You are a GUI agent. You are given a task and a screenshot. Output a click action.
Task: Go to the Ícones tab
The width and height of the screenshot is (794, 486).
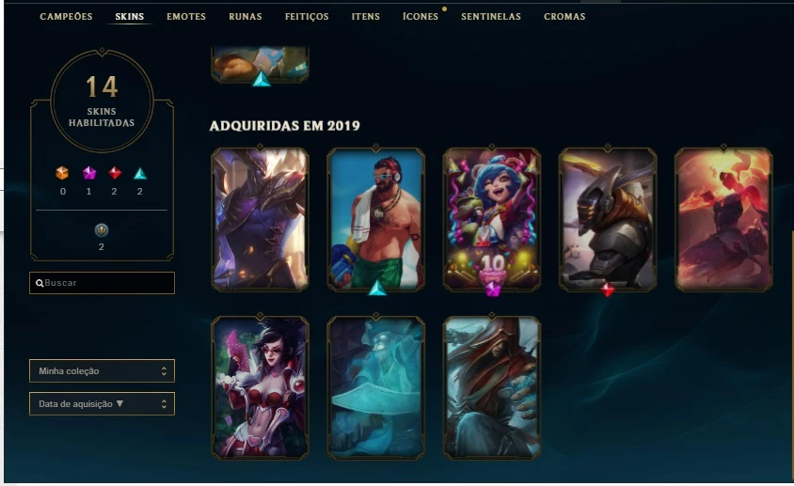click(x=421, y=17)
